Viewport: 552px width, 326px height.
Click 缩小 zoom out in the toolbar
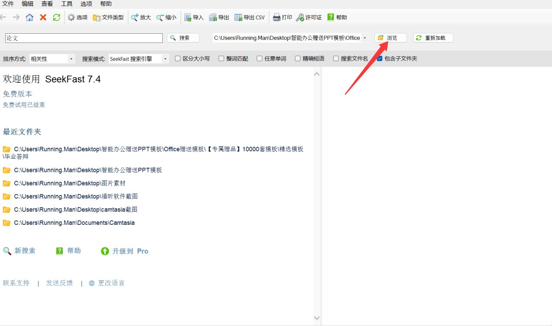pyautogui.click(x=166, y=17)
